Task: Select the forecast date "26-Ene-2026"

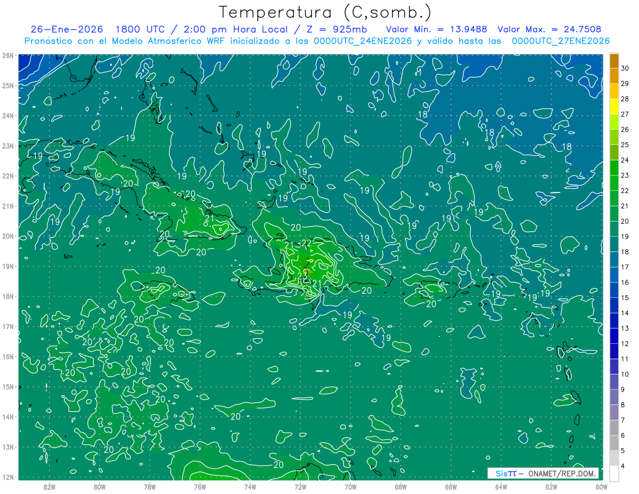Action: (67, 29)
